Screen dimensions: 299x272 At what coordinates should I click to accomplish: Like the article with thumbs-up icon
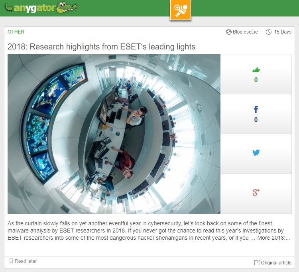click(256, 70)
